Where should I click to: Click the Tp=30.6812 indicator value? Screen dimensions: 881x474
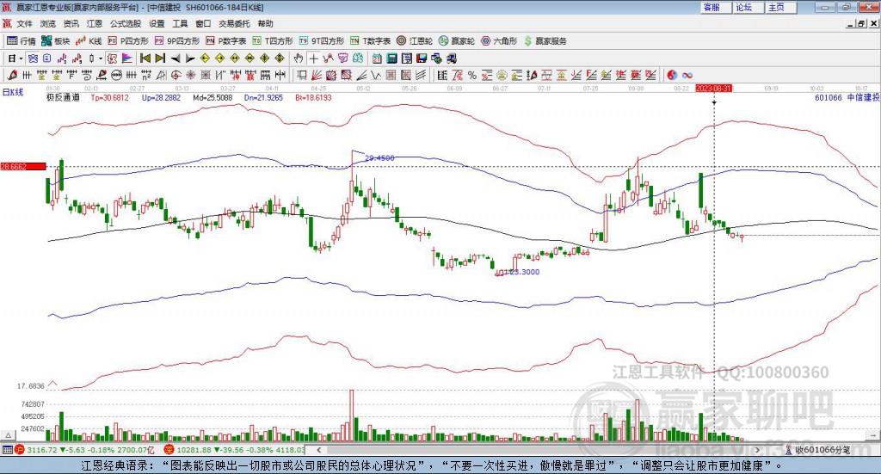click(x=109, y=98)
